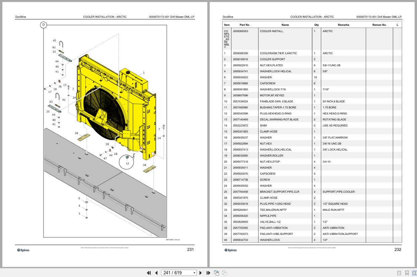Click PLUG,PIPE-1/2SQ HEAD entry
The image size is (417, 277).
[x=275, y=204]
